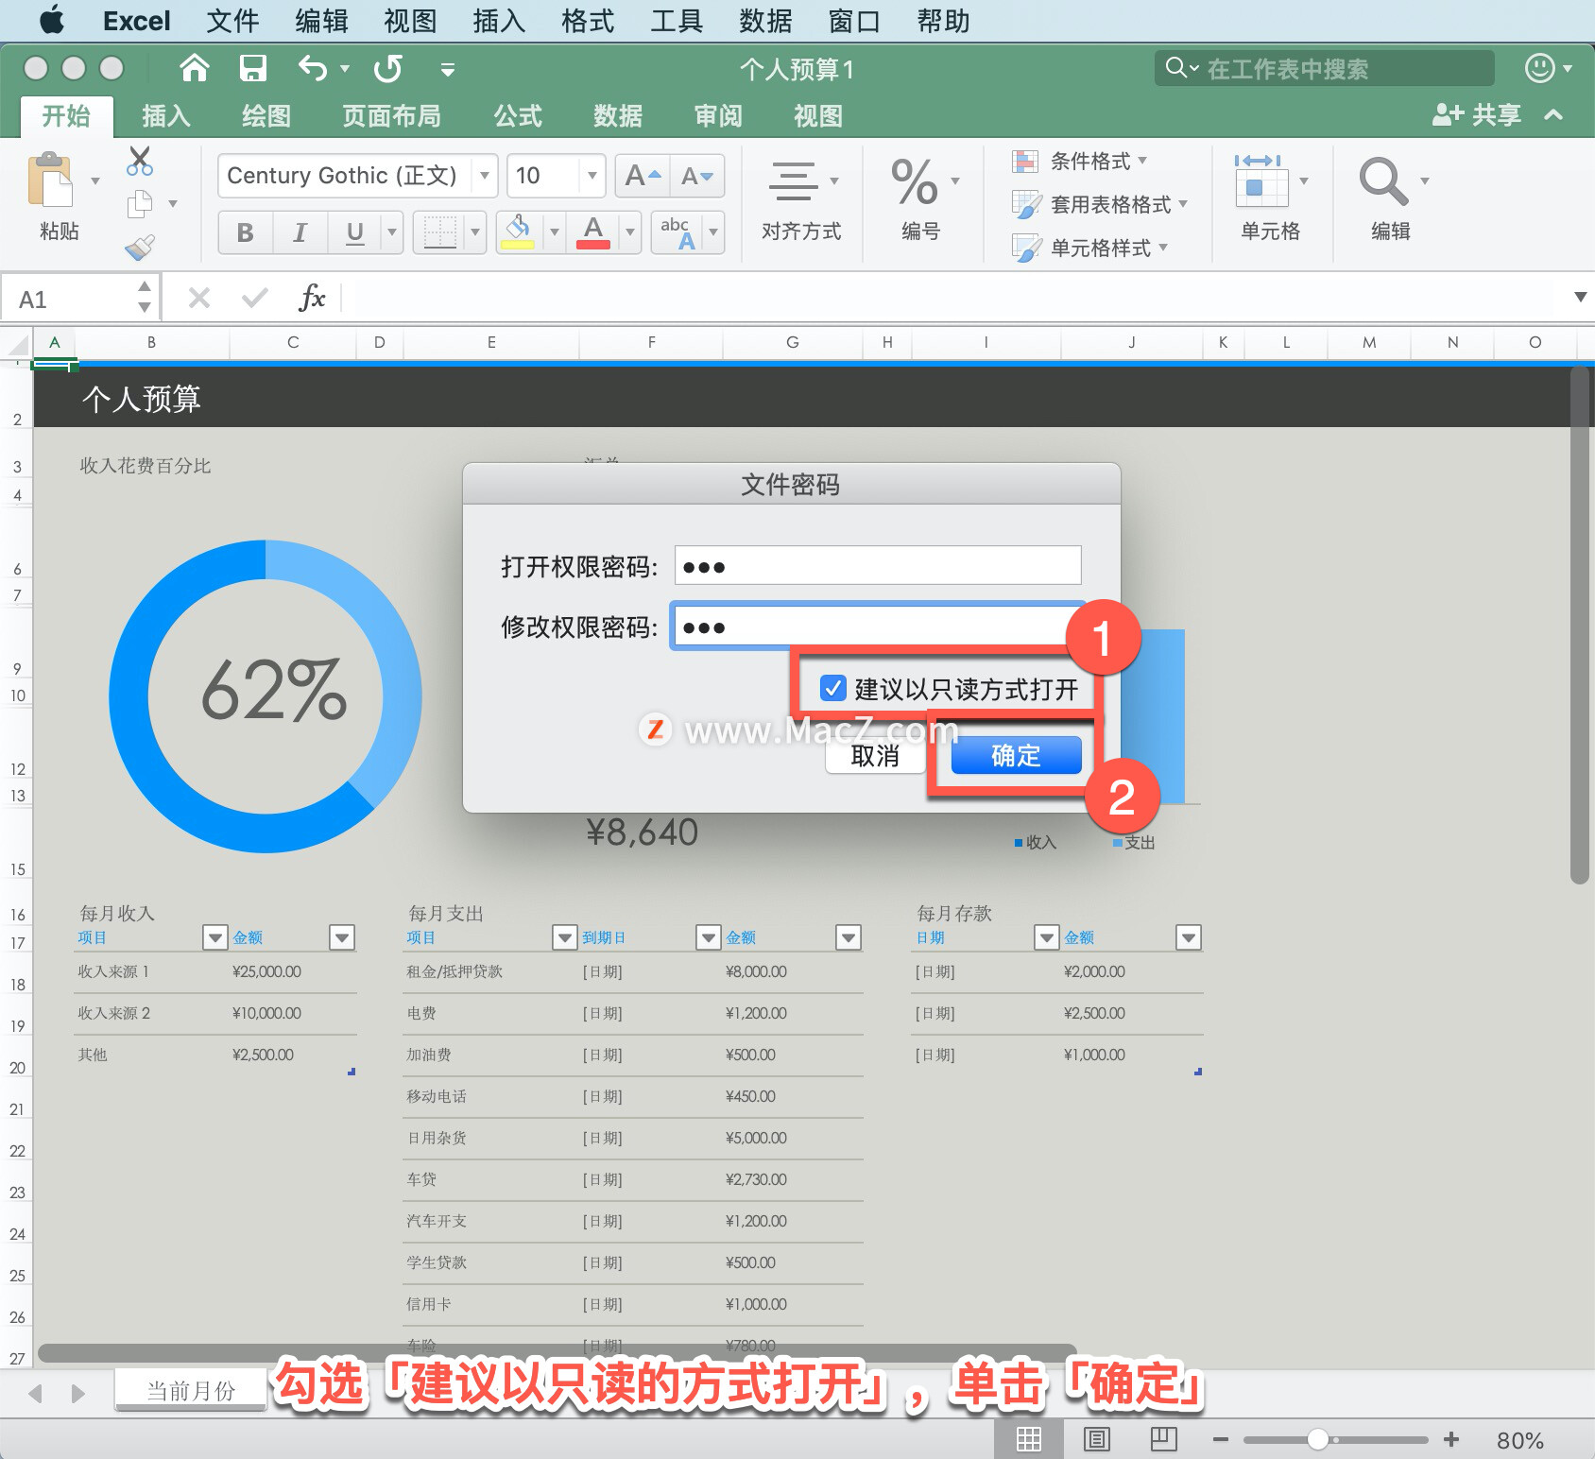Click the 共享 share button
This screenshot has height=1459, width=1595.
tap(1477, 115)
